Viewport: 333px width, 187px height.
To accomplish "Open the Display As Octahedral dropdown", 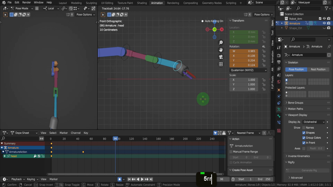I will point(313,122).
